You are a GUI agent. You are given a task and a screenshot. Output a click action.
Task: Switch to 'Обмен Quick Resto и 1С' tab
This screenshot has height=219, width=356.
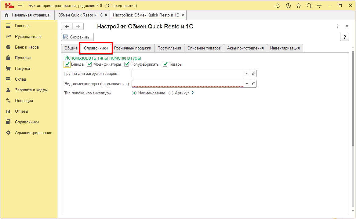pyautogui.click(x=80, y=15)
